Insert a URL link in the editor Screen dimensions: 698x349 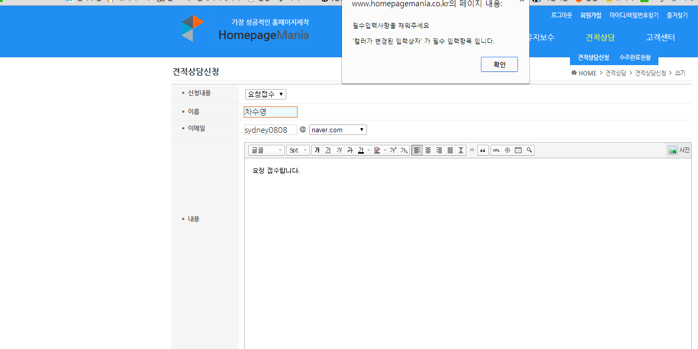[496, 151]
